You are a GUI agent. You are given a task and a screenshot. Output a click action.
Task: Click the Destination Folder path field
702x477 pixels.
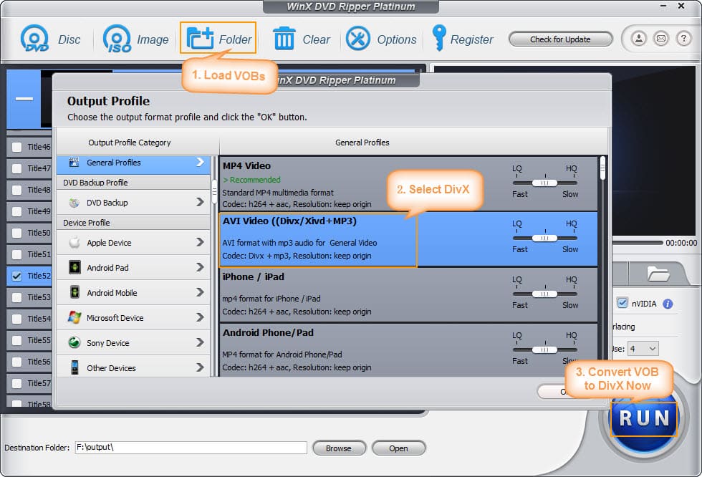point(191,448)
